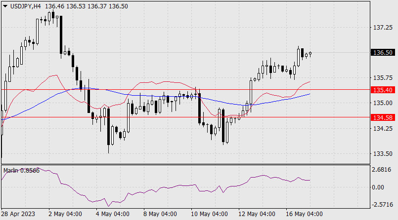Select the red 135.40 level label
The width and height of the screenshot is (398, 220).
(384, 90)
